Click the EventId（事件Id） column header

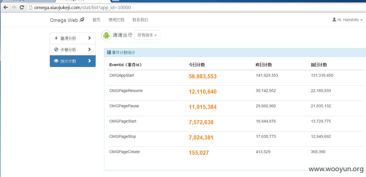pos(126,65)
